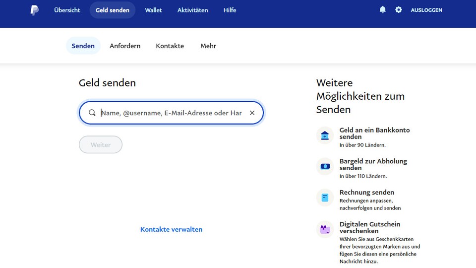Click the Geld senden page heading
The width and height of the screenshot is (476, 268).
point(107,83)
